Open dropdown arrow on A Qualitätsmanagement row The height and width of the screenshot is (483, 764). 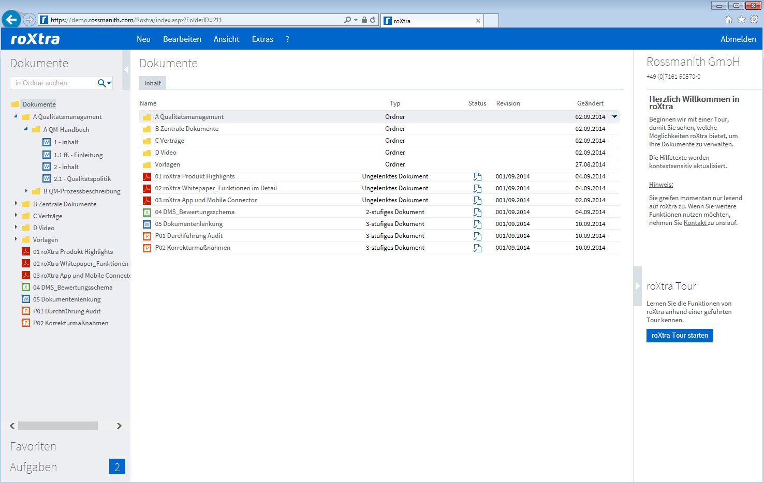click(615, 117)
